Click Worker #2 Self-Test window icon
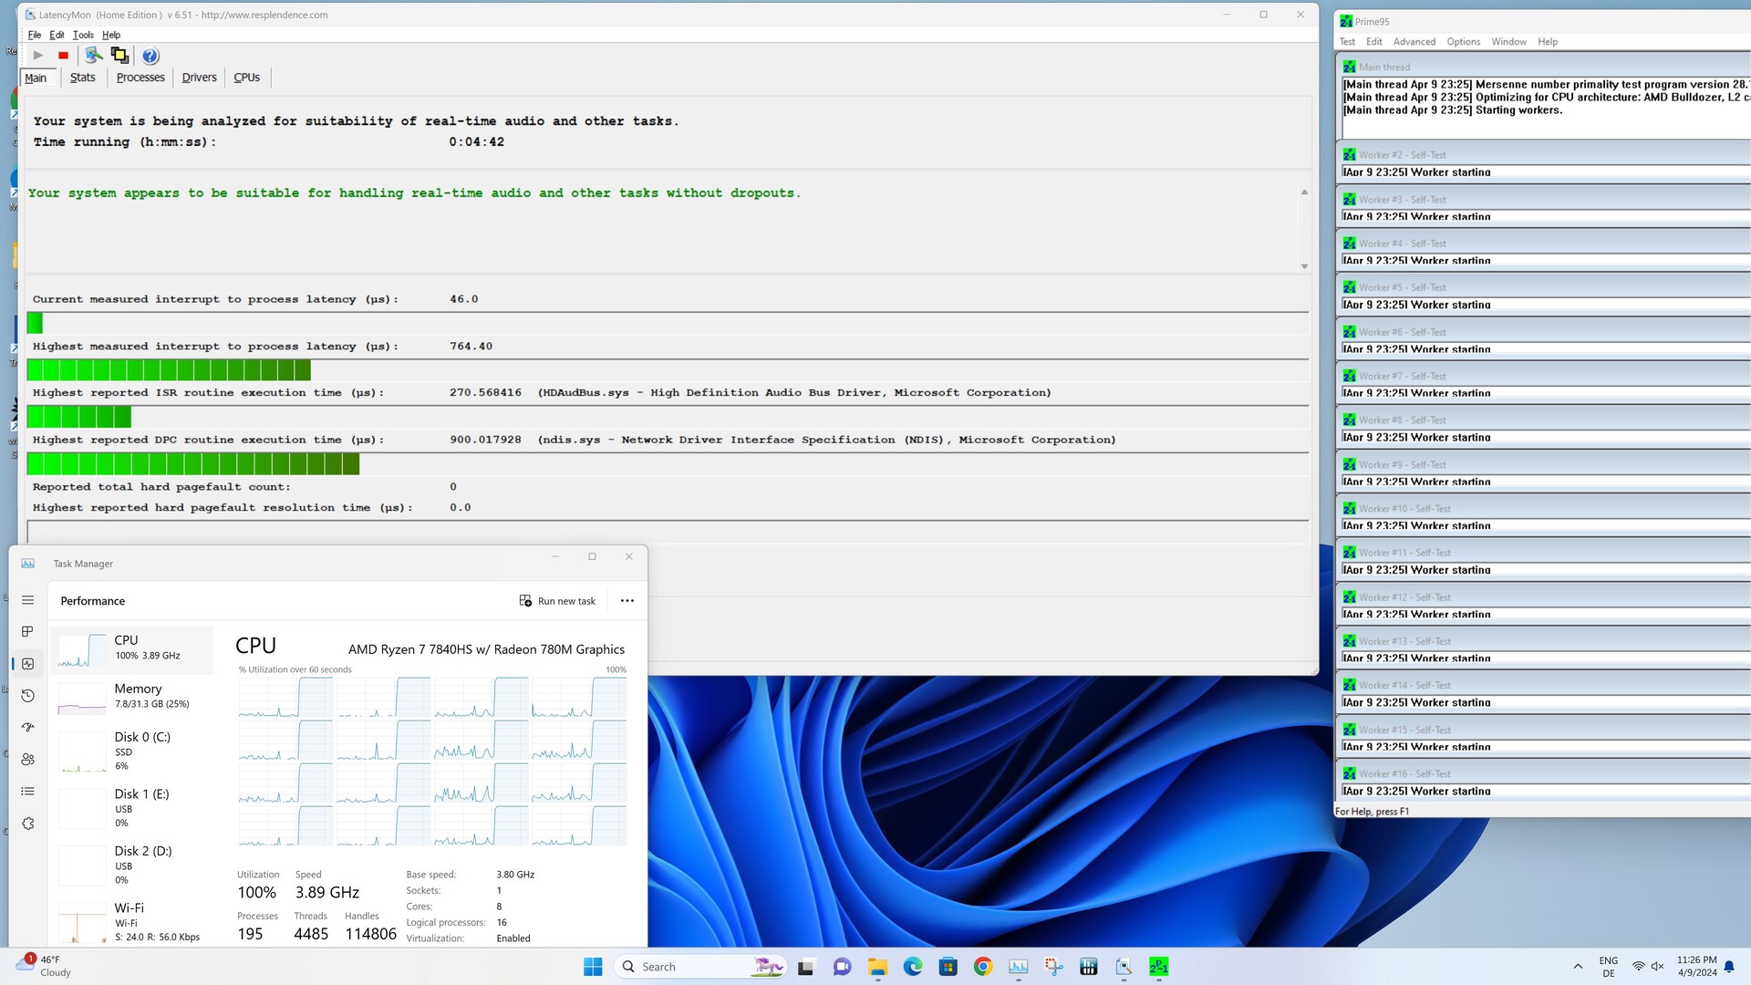The height and width of the screenshot is (985, 1751). (1350, 155)
